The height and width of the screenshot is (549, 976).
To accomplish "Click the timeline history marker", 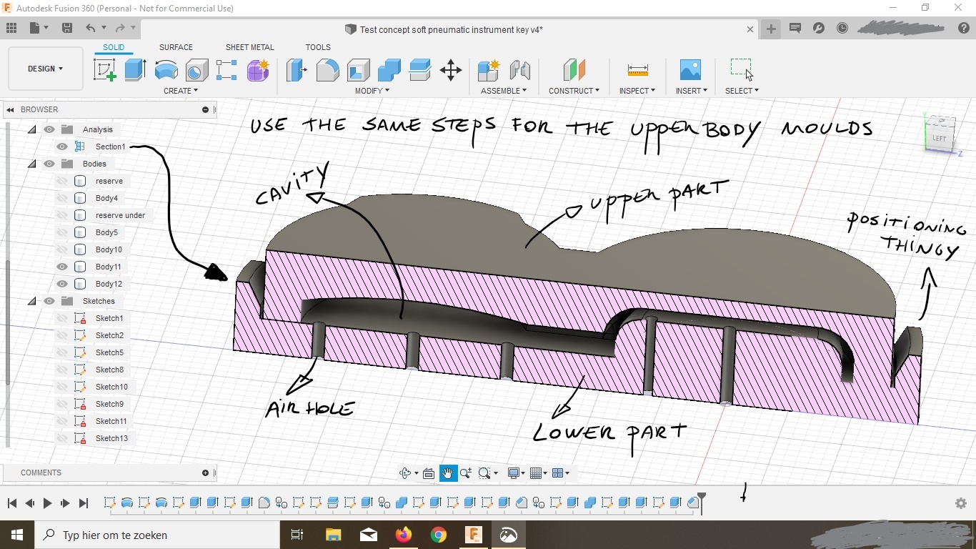I will tap(702, 503).
